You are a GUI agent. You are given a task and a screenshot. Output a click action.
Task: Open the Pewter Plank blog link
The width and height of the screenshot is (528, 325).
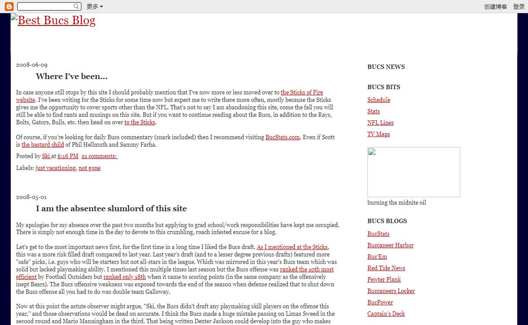(x=384, y=279)
